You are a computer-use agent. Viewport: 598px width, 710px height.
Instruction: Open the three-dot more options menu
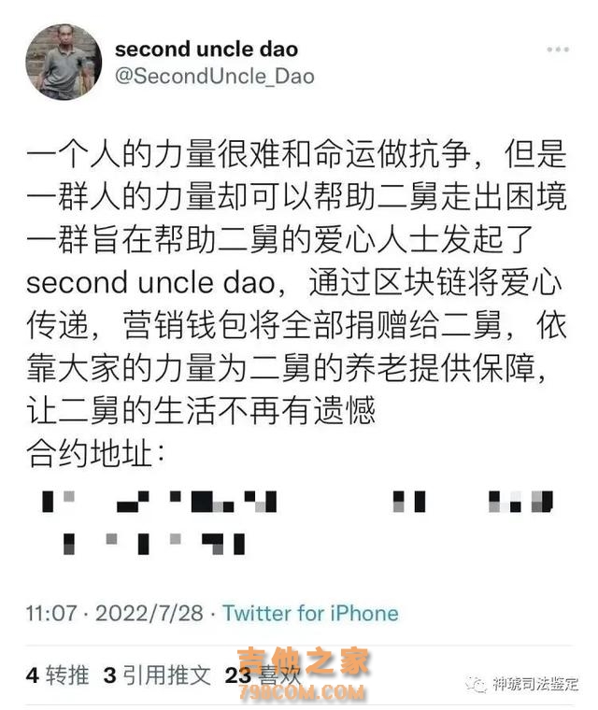tap(557, 50)
